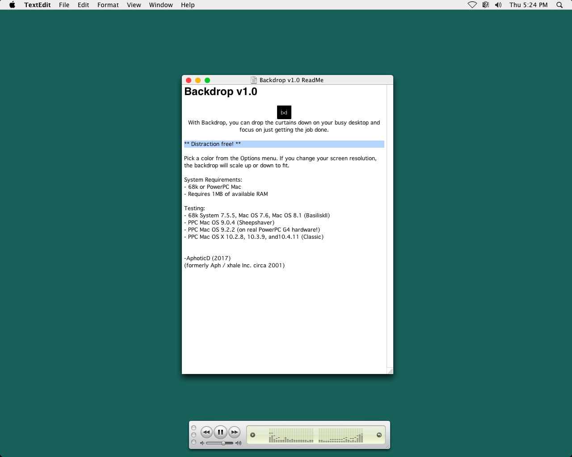Close the Backdrop v1.0 ReadMe window
This screenshot has height=457, width=572.
pos(189,80)
